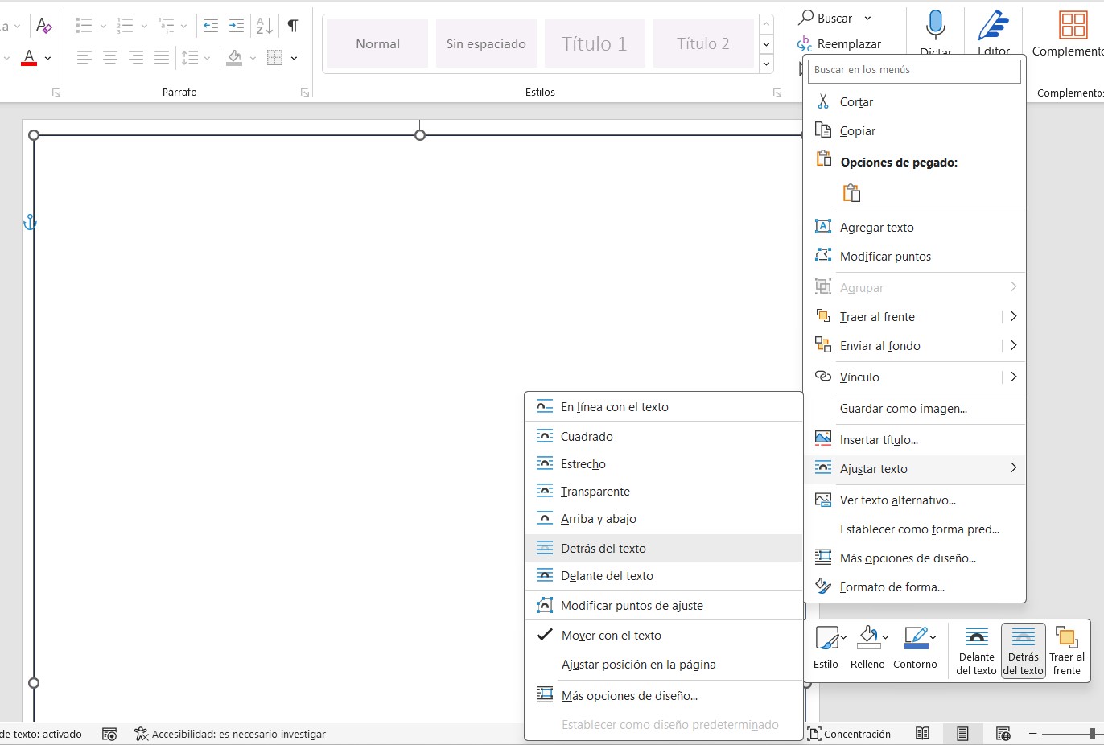Apply the Sin espaciado style
Image resolution: width=1104 pixels, height=745 pixels.
(x=486, y=44)
